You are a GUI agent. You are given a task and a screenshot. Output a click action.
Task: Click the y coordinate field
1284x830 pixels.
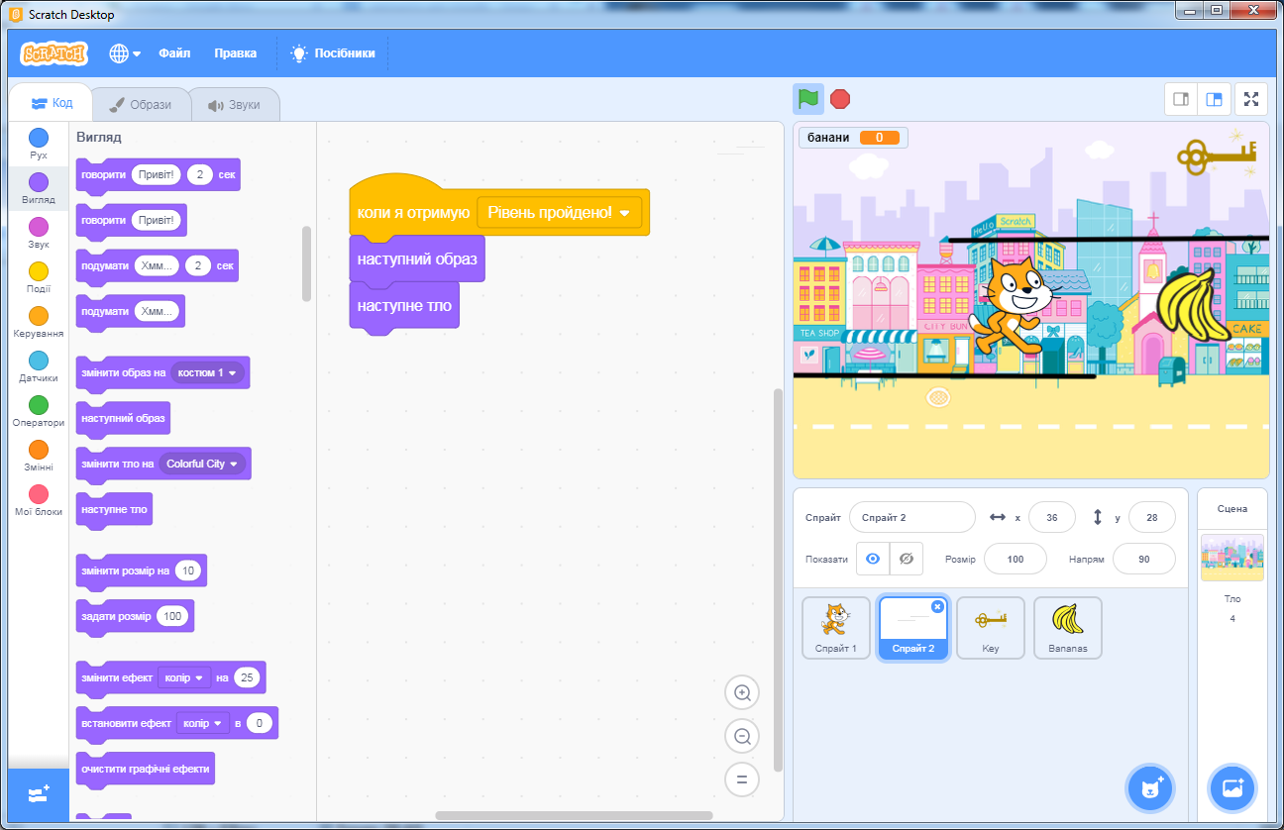tap(1151, 517)
